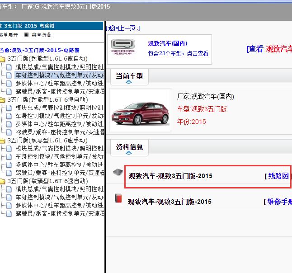The image size is (292, 273).
Task: Click the Qoros brand logo image
Action: pos(123,47)
